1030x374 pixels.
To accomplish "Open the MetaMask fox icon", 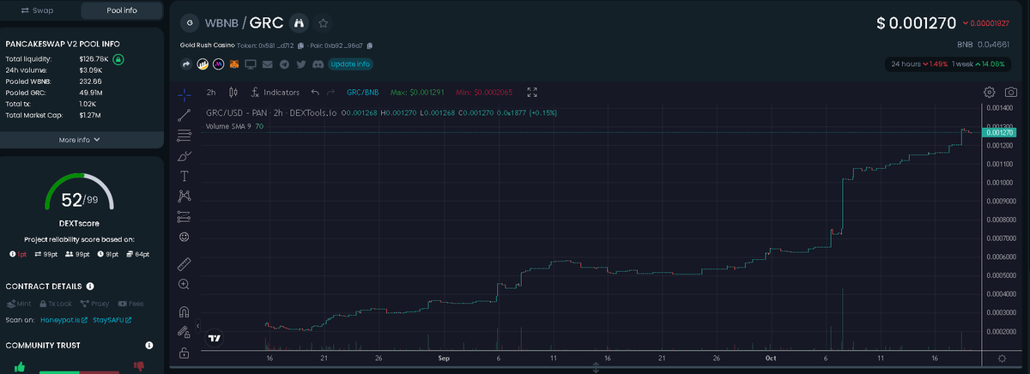I will coord(234,63).
